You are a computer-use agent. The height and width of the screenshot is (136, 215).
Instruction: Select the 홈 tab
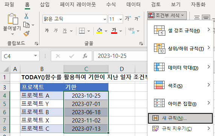click(x=27, y=5)
